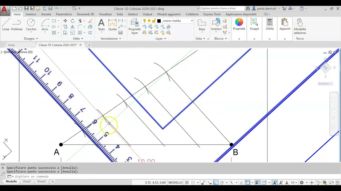Switch to the Sheet1 layout tab
Viewport: 341px width, 191px height.
[27, 181]
